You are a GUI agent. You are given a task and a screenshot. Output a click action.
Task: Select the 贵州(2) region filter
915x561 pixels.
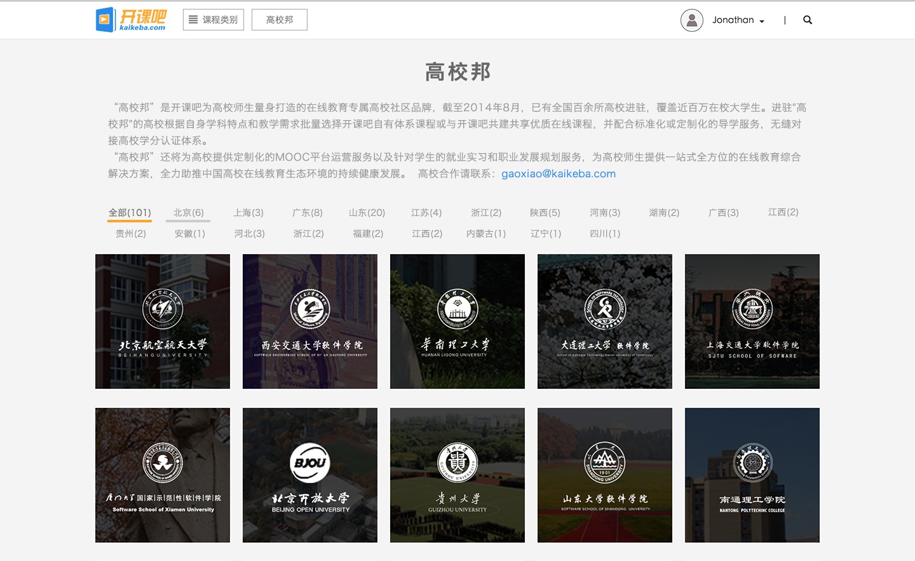click(x=131, y=234)
